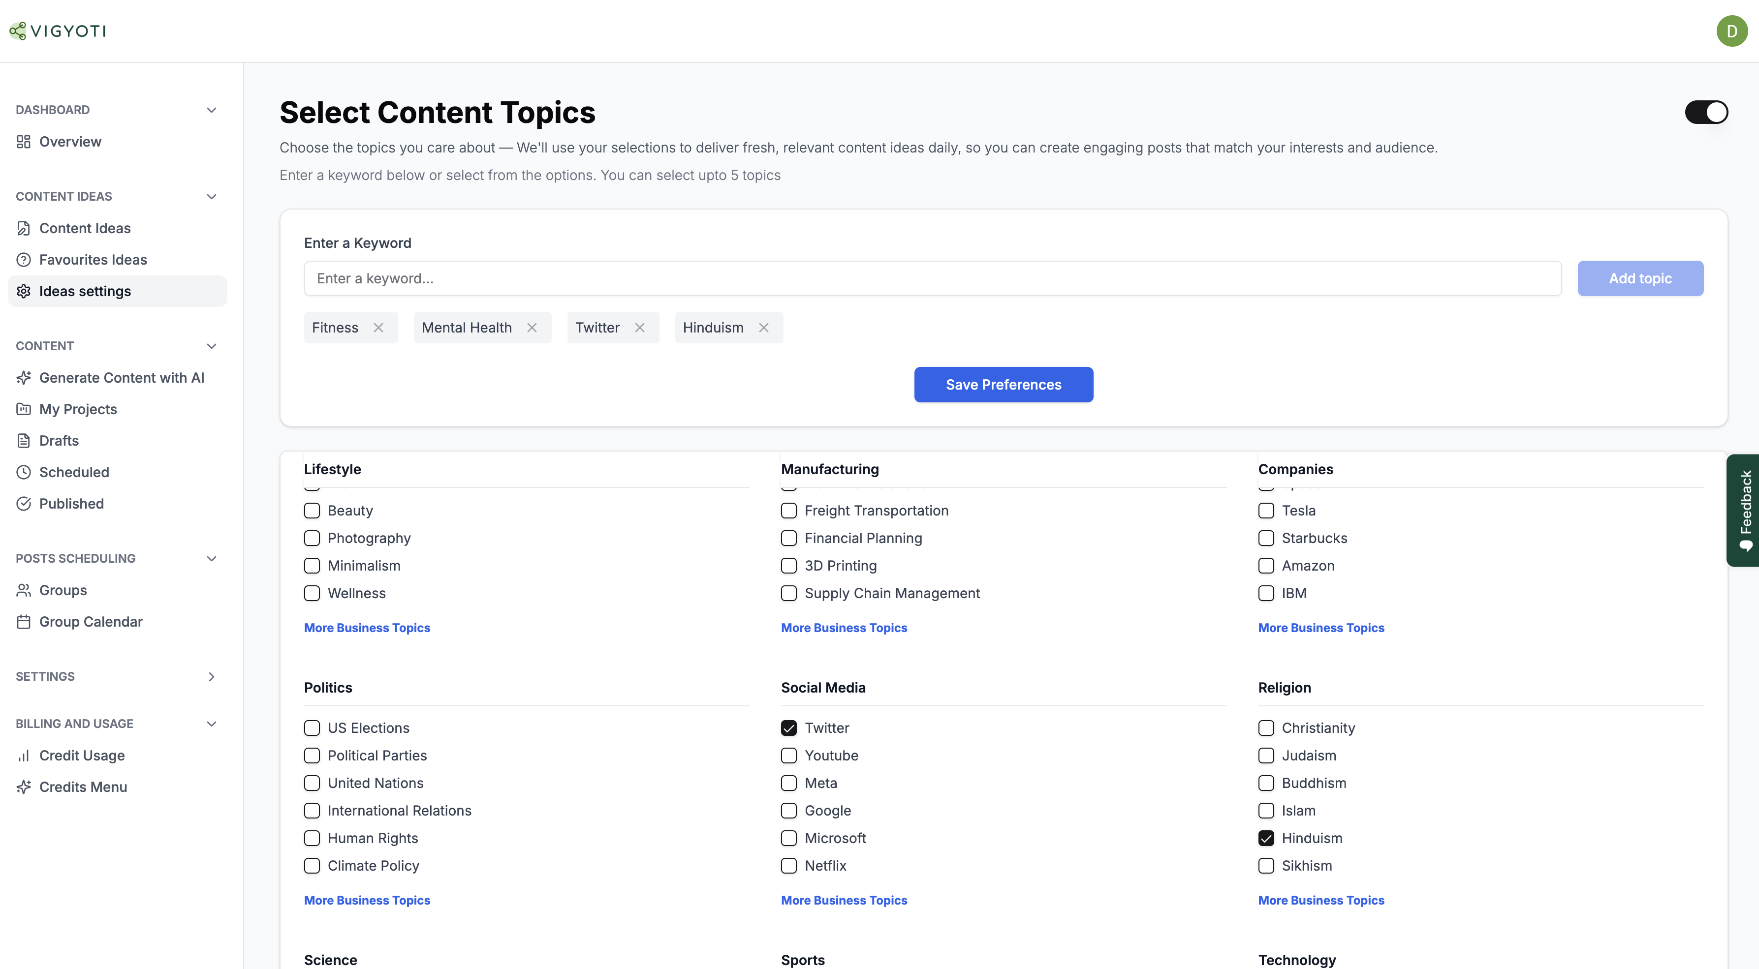Check the Sikhism checkbox
This screenshot has height=969, width=1759.
tap(1266, 865)
